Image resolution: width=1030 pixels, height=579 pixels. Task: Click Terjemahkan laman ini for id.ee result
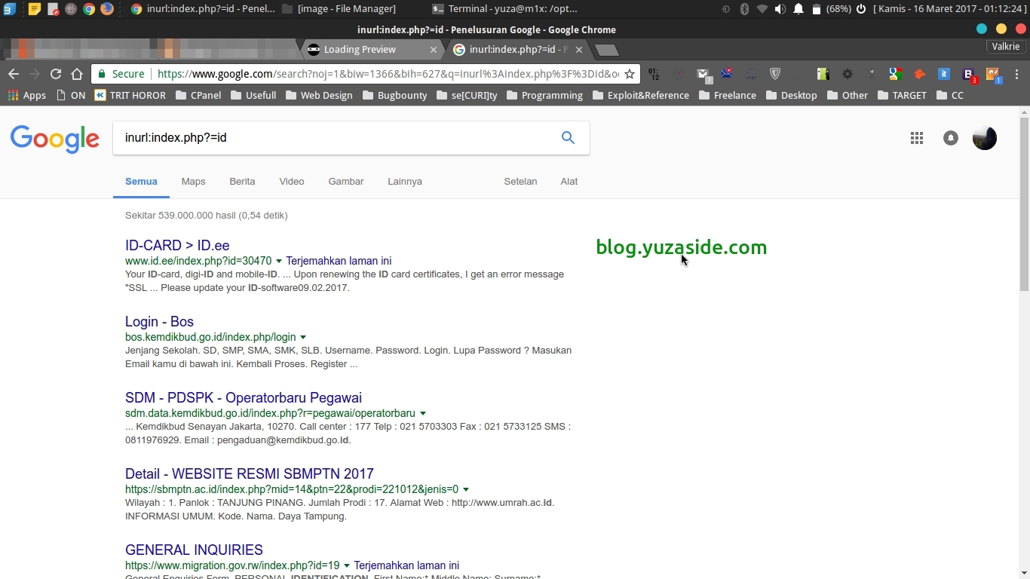click(339, 261)
